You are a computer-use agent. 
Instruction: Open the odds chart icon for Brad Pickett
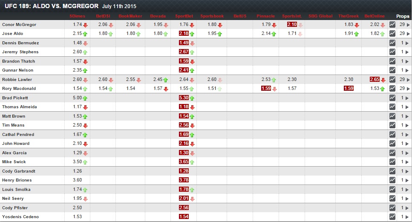[392, 98]
